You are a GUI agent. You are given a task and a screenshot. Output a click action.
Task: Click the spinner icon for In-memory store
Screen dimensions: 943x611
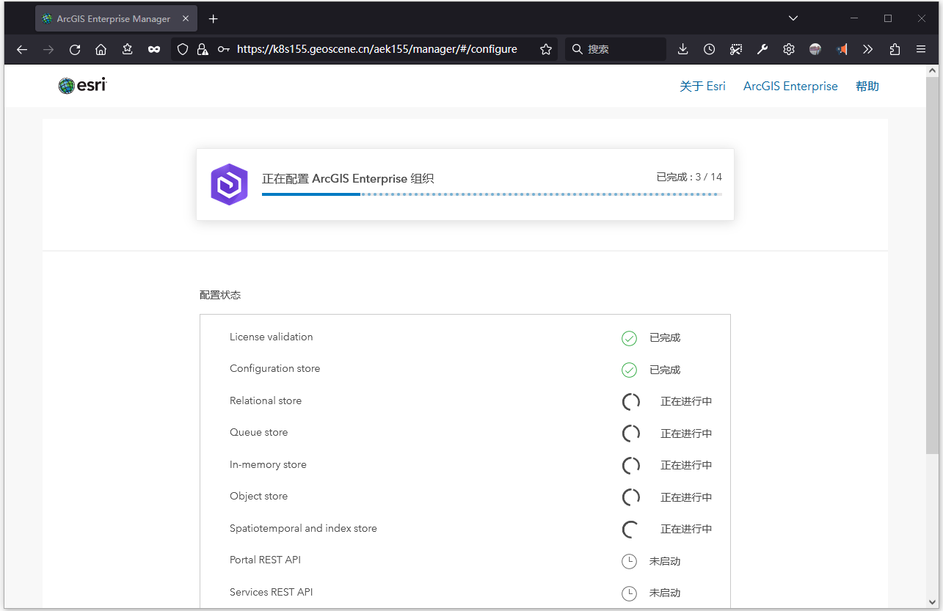click(x=631, y=465)
